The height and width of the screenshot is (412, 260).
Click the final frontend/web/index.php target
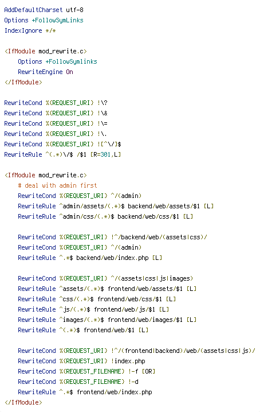[115, 392]
